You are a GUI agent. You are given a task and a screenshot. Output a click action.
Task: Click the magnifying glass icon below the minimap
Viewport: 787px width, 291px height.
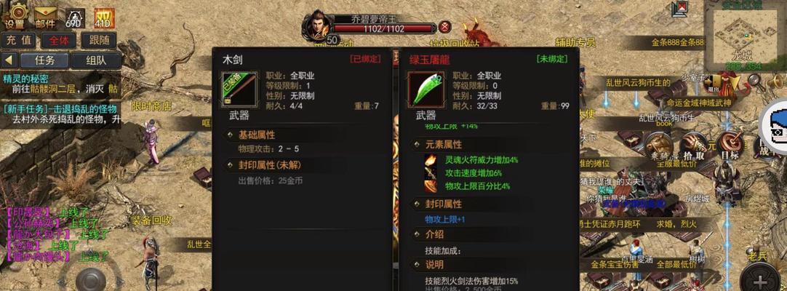[754, 81]
